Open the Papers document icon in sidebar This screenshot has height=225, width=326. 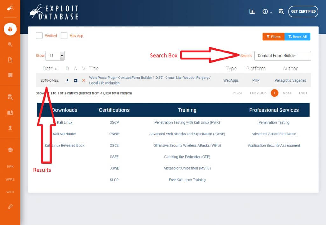[10, 60]
